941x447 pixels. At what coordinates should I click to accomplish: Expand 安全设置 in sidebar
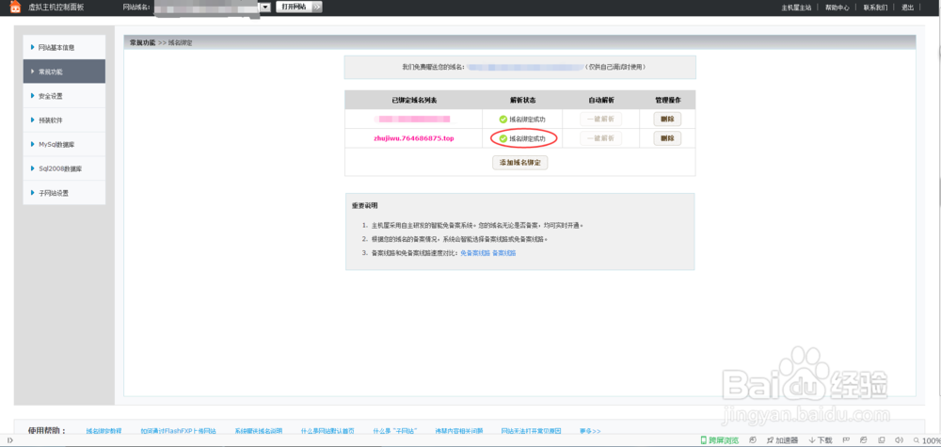[64, 96]
